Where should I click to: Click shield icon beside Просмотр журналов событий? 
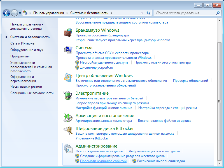pyautogui.click(x=77, y=161)
